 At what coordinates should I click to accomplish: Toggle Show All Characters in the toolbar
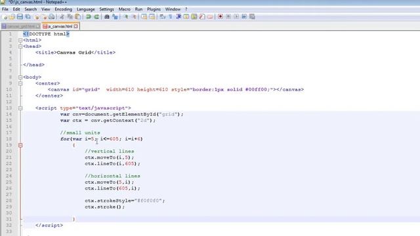pos(171,17)
